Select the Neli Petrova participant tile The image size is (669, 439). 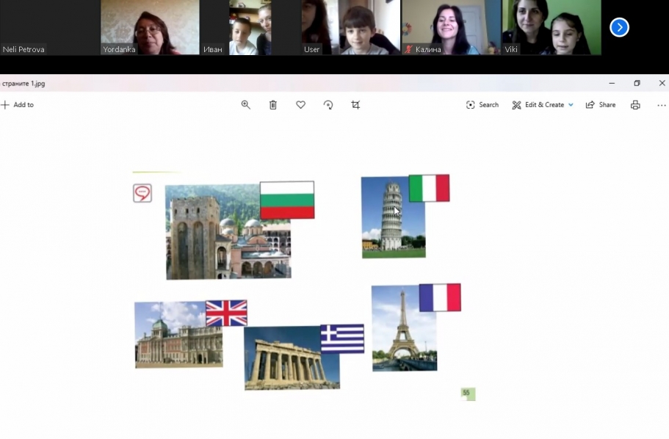[48, 27]
